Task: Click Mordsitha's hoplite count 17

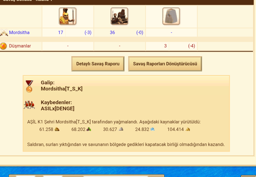Action: tap(60, 33)
